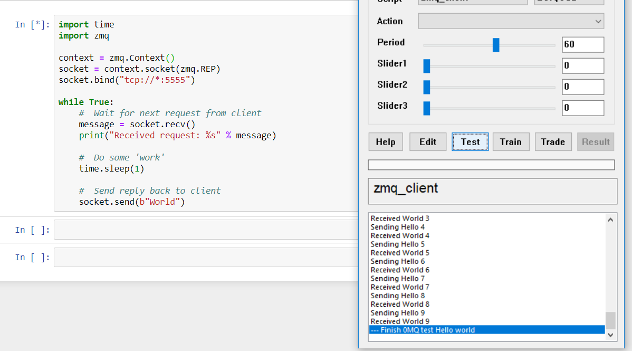Click the Period value field showing 60
This screenshot has width=632, height=351.
(582, 45)
